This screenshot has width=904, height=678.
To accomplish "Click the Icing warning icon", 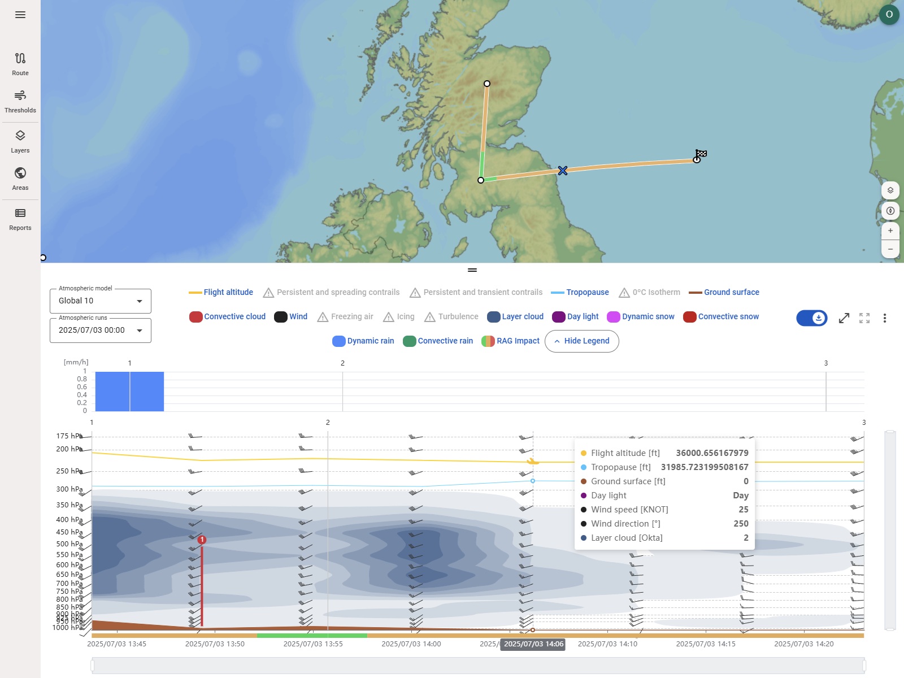I will [388, 317].
